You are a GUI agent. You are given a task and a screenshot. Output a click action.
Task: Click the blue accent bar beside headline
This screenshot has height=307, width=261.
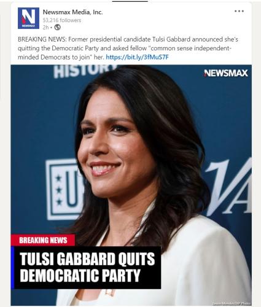click(12, 268)
